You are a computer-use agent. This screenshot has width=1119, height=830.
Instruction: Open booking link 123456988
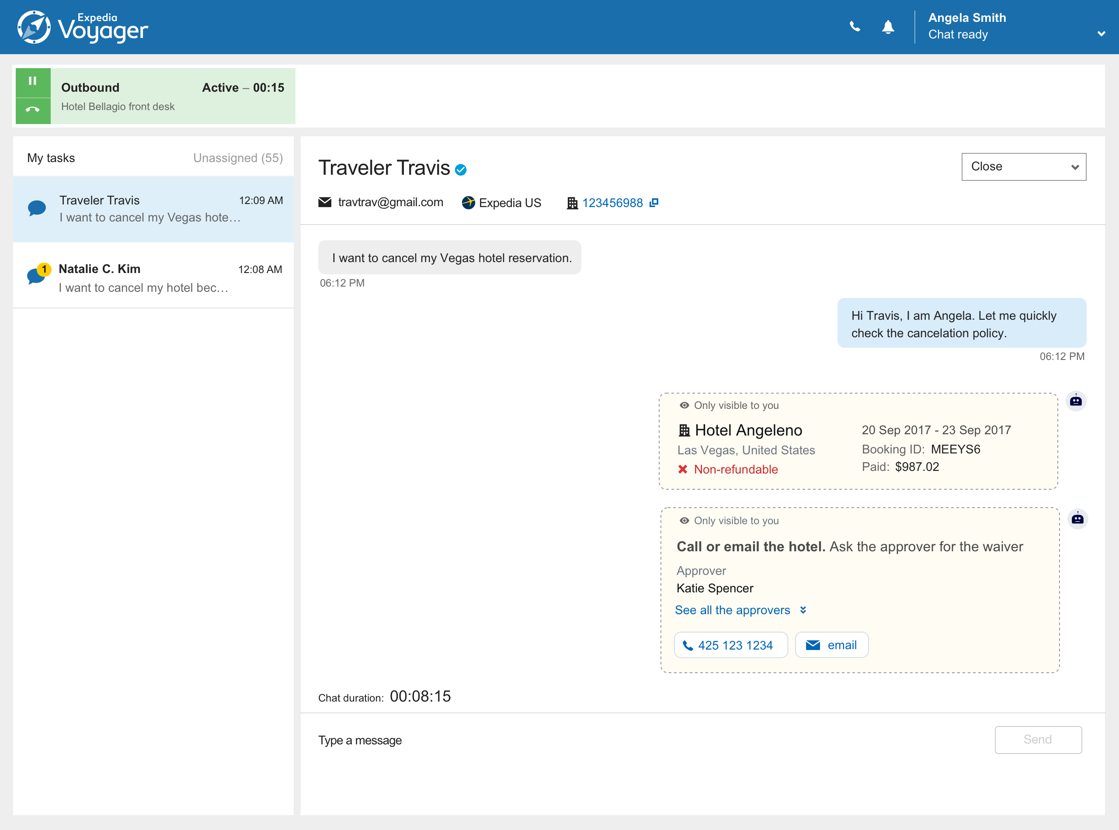pos(612,202)
